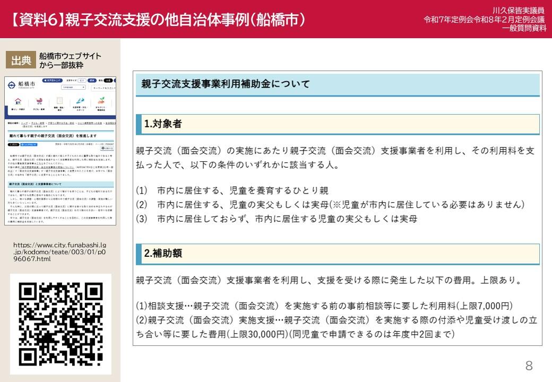
Task: Click the page number 8
Action: click(x=529, y=366)
